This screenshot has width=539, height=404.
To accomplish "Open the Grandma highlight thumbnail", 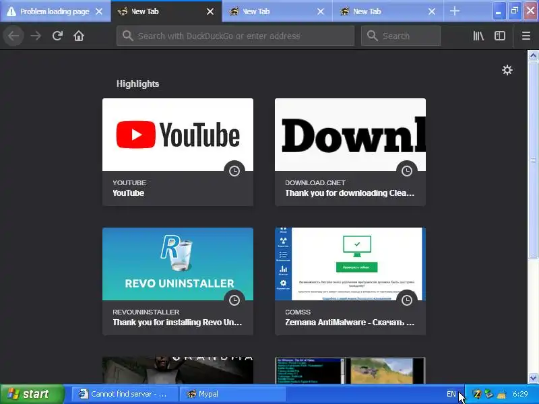I will click(178, 370).
